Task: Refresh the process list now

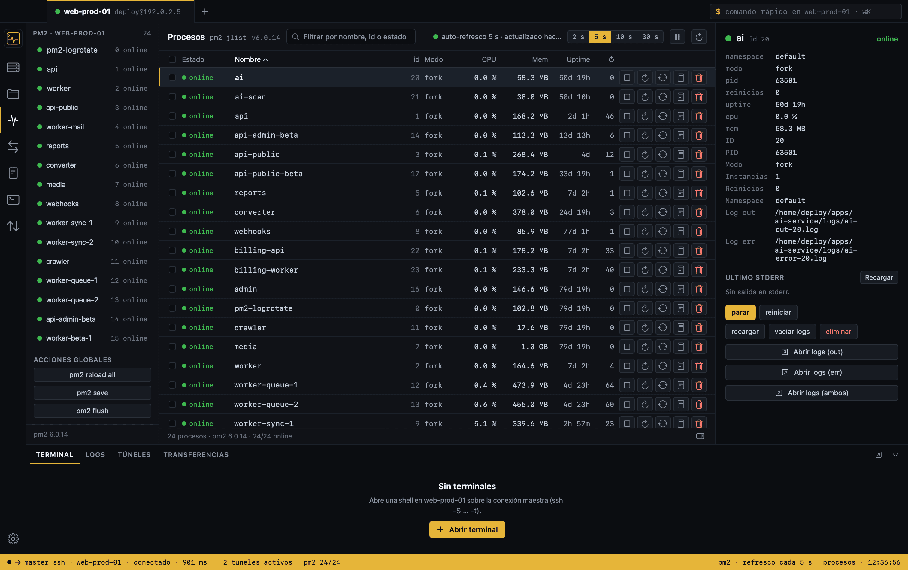Action: click(699, 37)
